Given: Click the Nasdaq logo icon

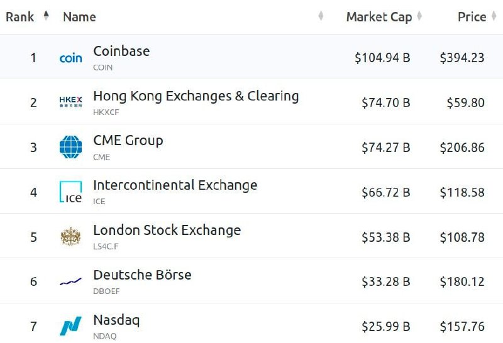Looking at the screenshot, I should 70,326.
